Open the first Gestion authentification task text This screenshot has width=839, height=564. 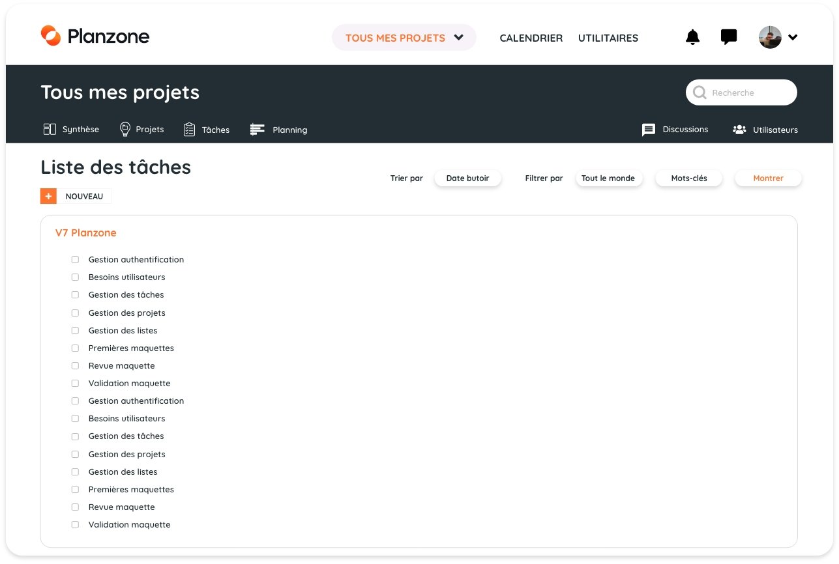point(136,259)
